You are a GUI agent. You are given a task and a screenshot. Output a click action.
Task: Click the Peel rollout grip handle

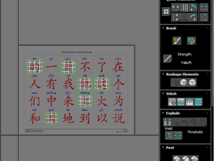tap(207, 147)
